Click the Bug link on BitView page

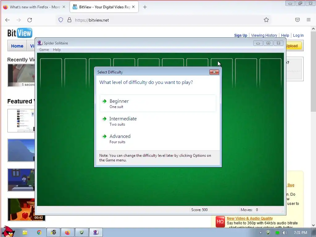(291, 185)
